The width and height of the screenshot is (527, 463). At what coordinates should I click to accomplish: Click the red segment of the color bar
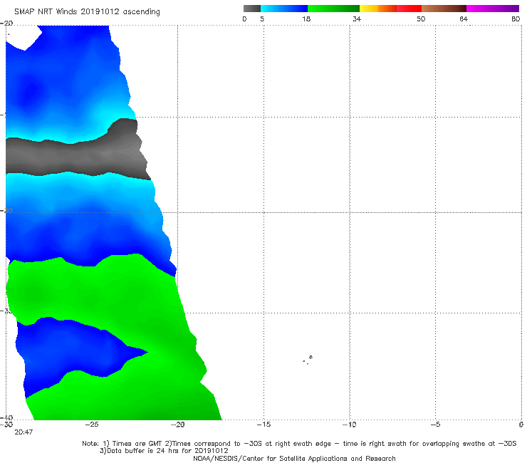(409, 9)
